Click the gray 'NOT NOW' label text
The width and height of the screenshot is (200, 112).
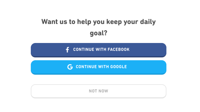(98, 91)
